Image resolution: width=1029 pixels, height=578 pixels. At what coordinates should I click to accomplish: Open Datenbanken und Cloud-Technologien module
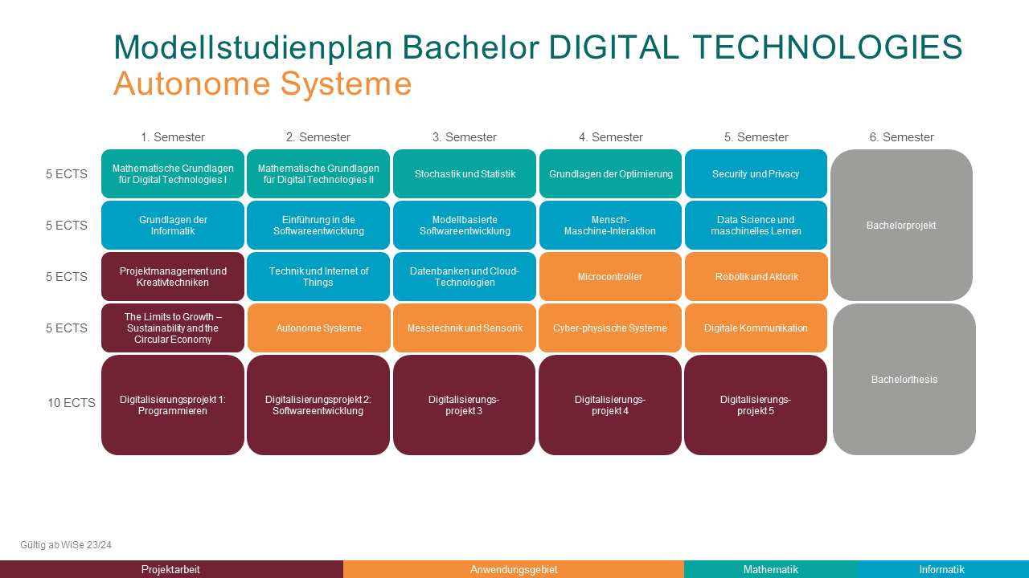[465, 276]
